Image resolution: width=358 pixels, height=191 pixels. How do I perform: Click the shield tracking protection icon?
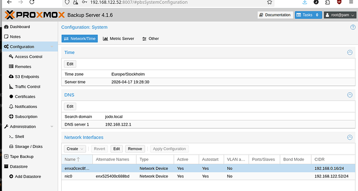pos(67,2)
